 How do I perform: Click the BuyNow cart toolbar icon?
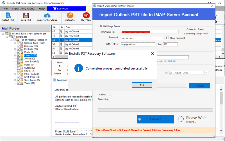pos(86,15)
